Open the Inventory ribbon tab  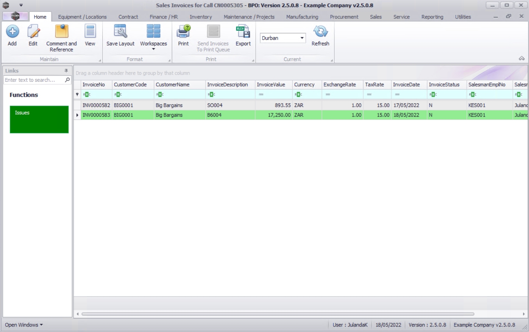[201, 17]
